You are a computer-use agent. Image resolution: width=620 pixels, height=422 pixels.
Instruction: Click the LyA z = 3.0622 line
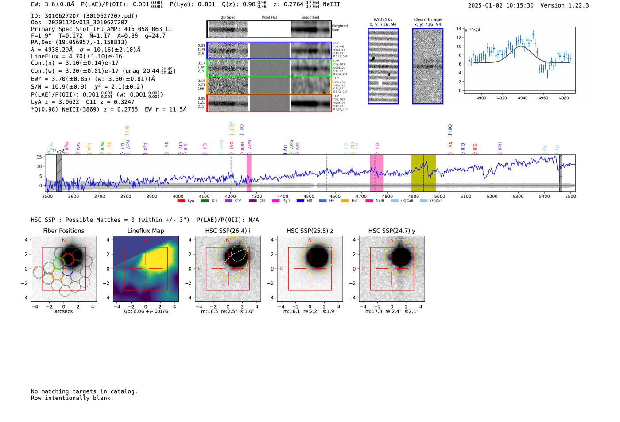83,102
